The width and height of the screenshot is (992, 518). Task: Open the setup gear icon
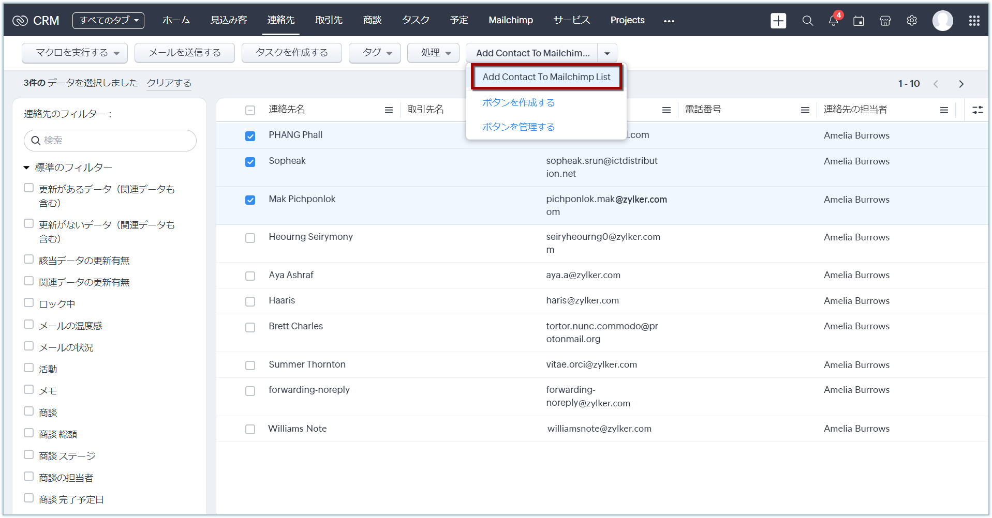tap(911, 21)
